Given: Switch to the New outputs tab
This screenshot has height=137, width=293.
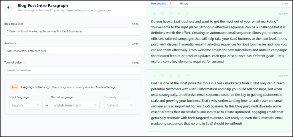Looking at the screenshot, I should pyautogui.click(x=162, y=3).
